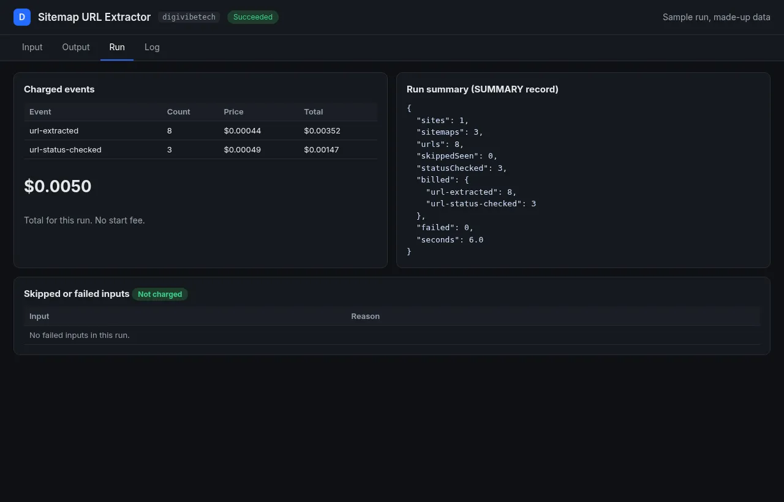Switch to the Input tab
Screen dimensions: 784x502
32,47
